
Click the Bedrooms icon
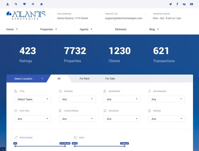tap(105, 91)
